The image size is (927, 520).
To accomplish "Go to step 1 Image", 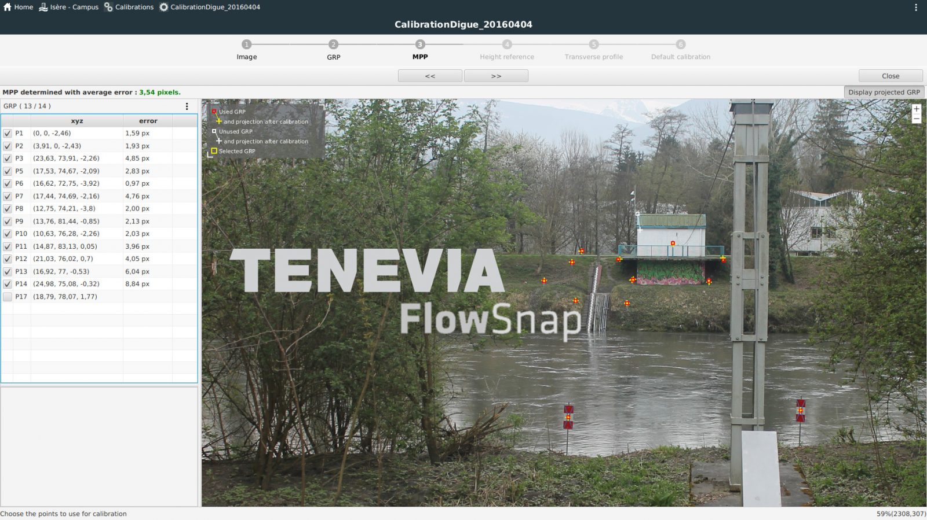I will (246, 50).
